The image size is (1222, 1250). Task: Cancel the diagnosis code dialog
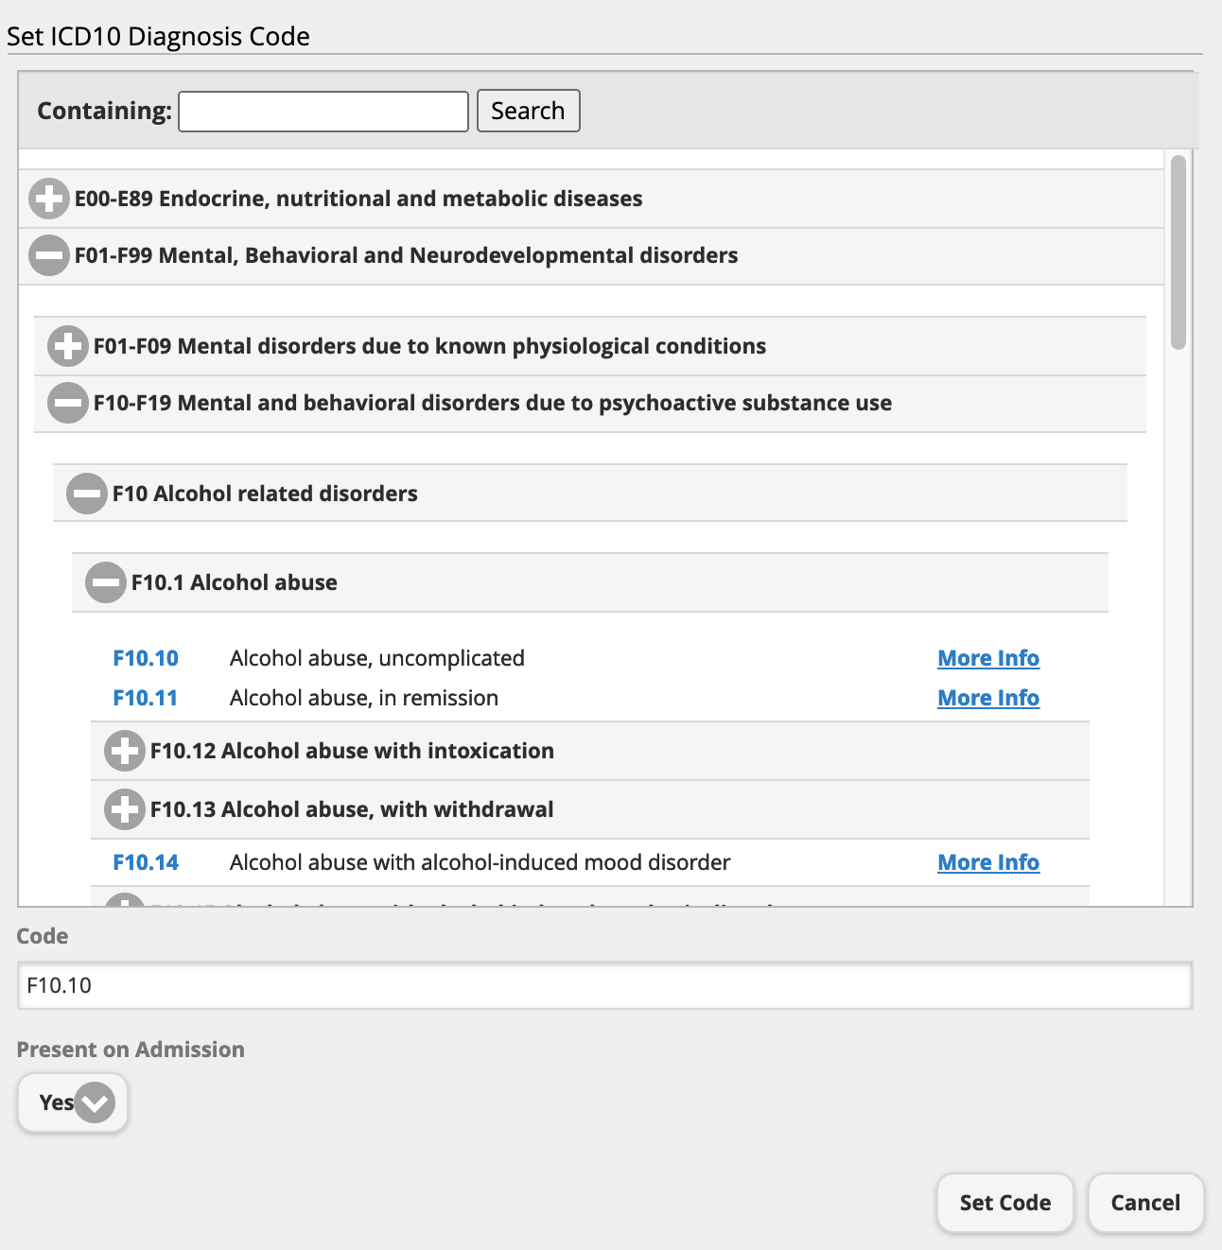coord(1145,1203)
